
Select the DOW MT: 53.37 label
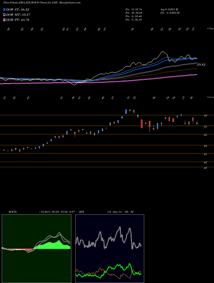coord(18,15)
